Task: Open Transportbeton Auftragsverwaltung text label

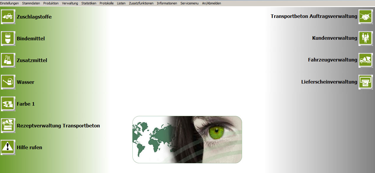Action: click(x=314, y=16)
